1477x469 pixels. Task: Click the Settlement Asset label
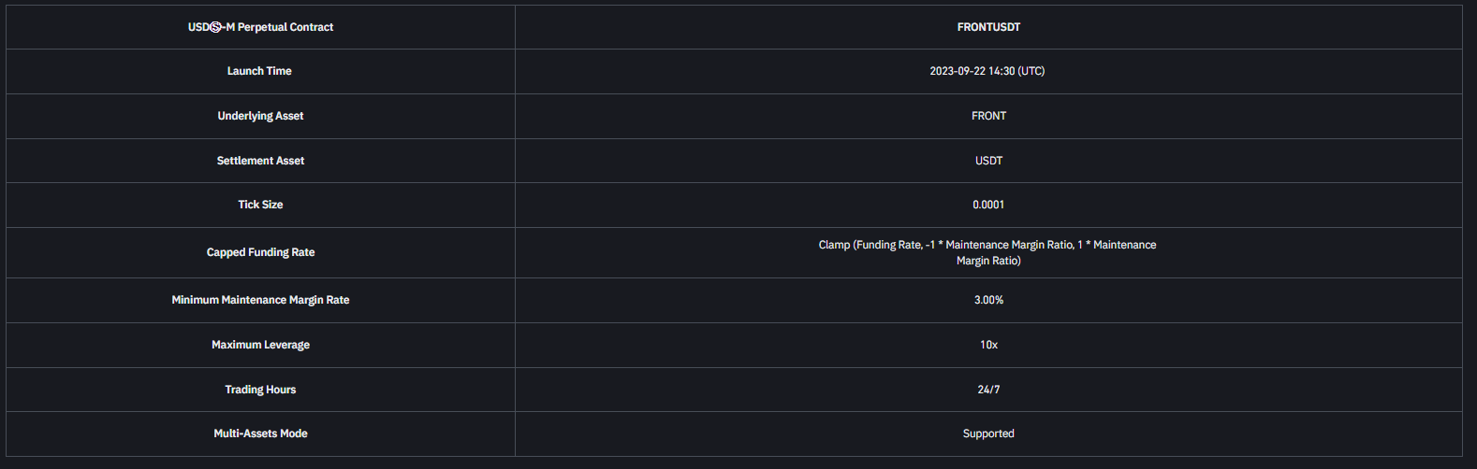click(x=260, y=161)
